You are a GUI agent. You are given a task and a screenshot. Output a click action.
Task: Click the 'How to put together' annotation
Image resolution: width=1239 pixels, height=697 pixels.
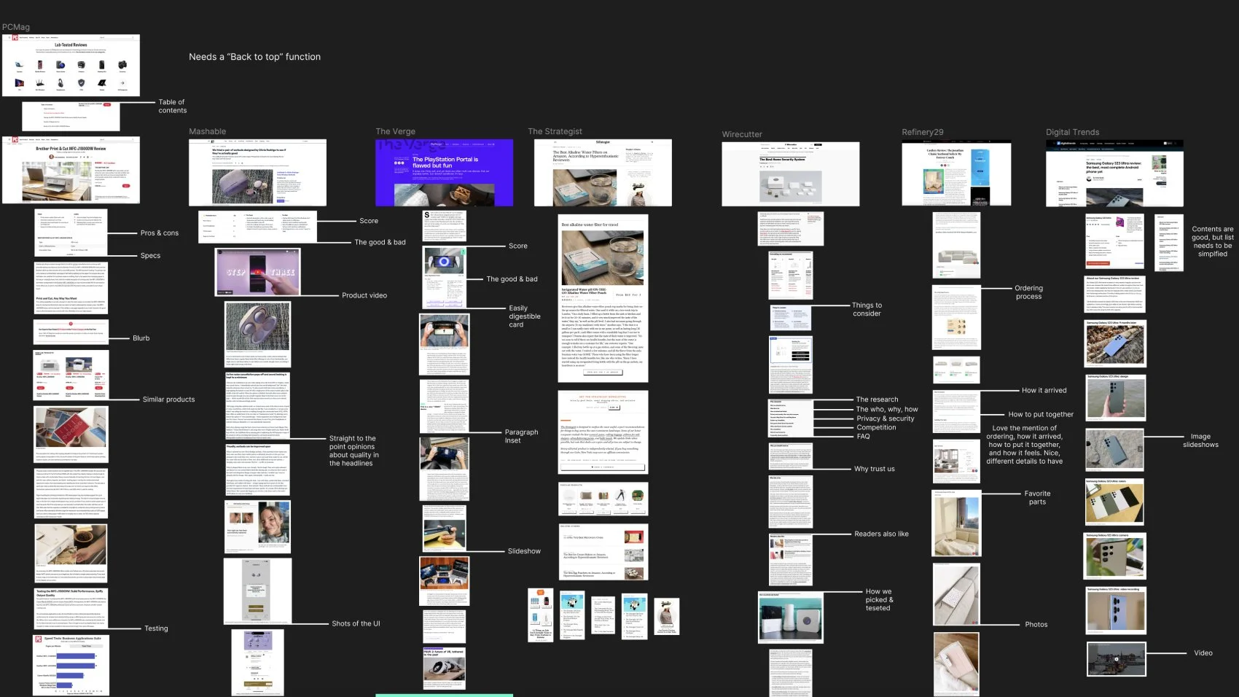tap(1041, 415)
